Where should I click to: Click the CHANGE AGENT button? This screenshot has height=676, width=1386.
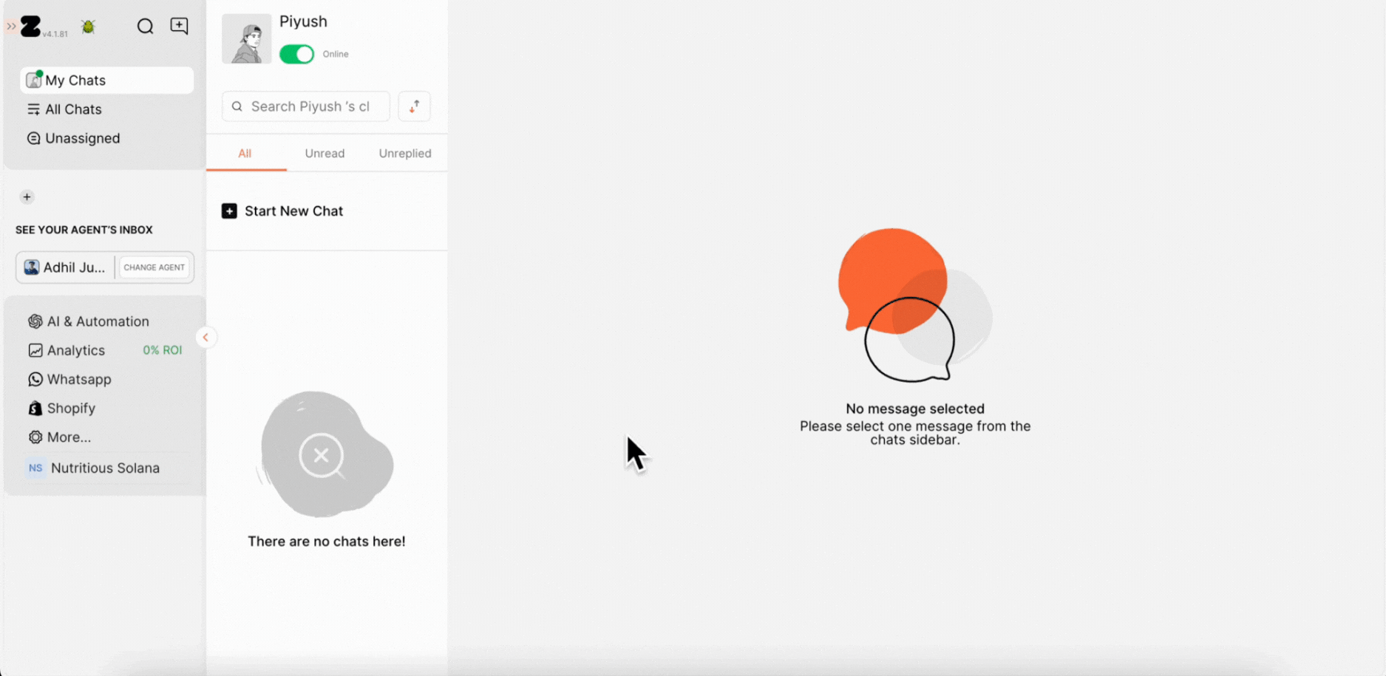(154, 267)
